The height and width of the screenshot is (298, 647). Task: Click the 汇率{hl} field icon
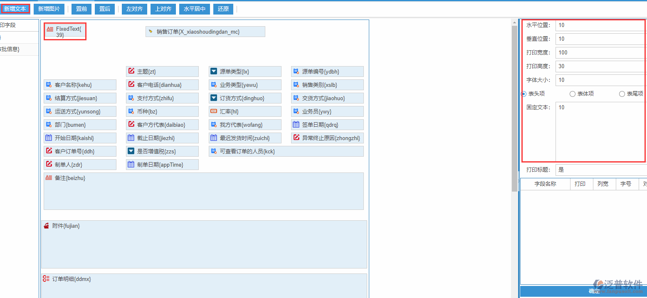click(x=214, y=111)
